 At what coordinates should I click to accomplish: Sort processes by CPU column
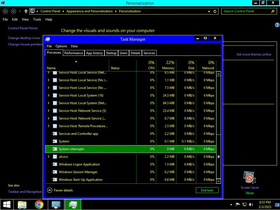146,65
